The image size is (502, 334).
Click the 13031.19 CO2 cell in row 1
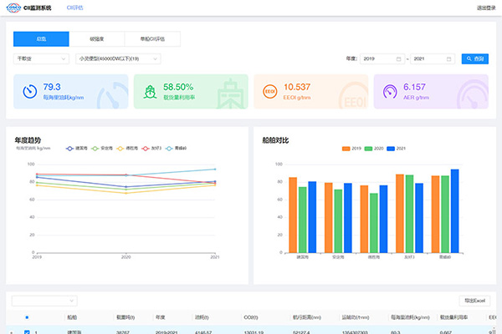tap(254, 332)
